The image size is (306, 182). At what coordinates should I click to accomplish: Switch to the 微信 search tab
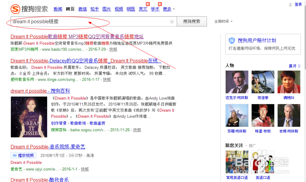[x=82, y=9]
